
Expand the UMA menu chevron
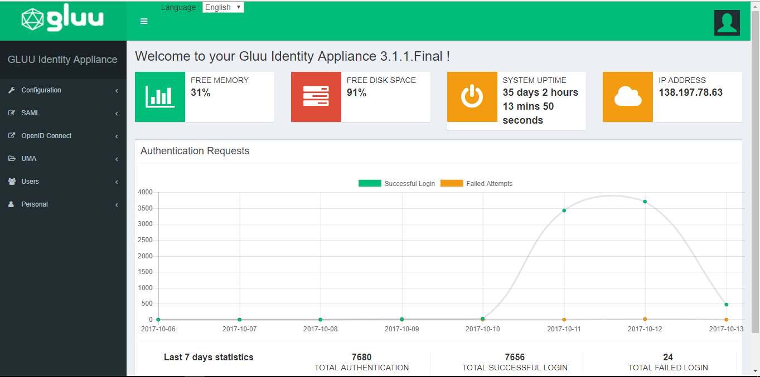pyautogui.click(x=117, y=159)
